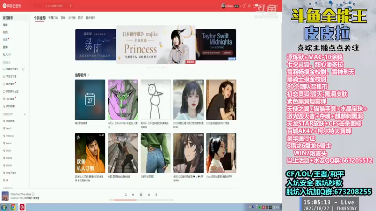376x211 pixels.
Task: Seek within the song progress bar
Action: click(x=141, y=200)
